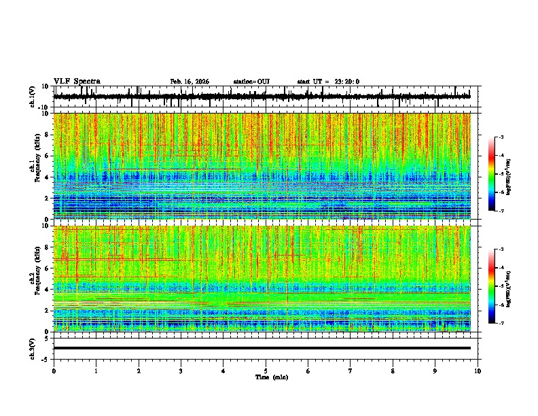This screenshot has width=538, height=416.
Task: Click the "-7" label on ch.1 colorbar
Action: (x=501, y=211)
